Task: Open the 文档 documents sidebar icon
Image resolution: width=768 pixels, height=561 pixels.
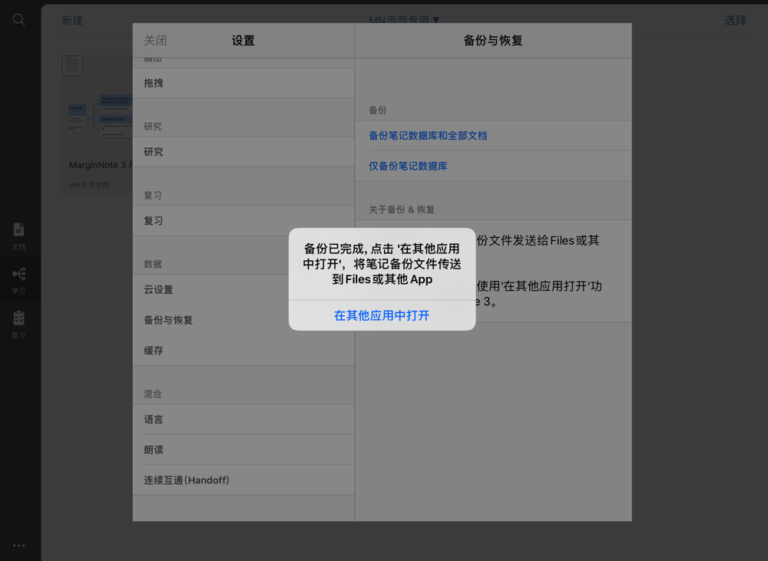Action: tap(18, 236)
